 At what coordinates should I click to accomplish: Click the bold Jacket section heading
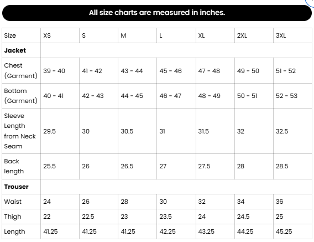tap(15, 50)
